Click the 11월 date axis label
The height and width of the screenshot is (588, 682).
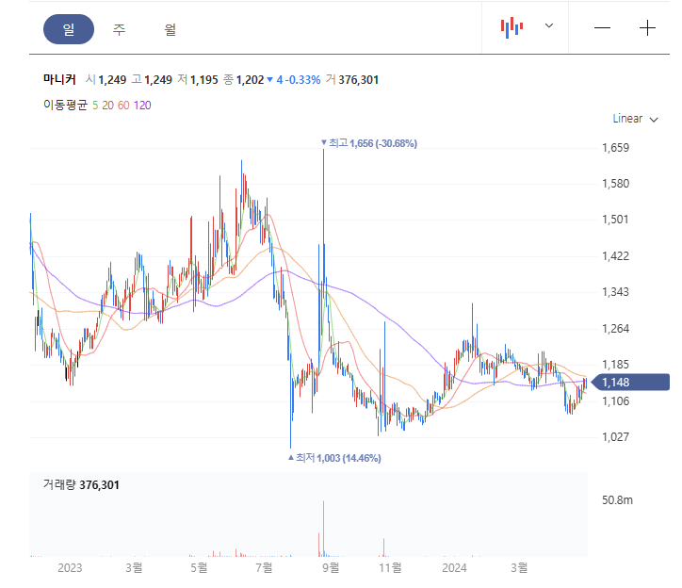coord(390,568)
